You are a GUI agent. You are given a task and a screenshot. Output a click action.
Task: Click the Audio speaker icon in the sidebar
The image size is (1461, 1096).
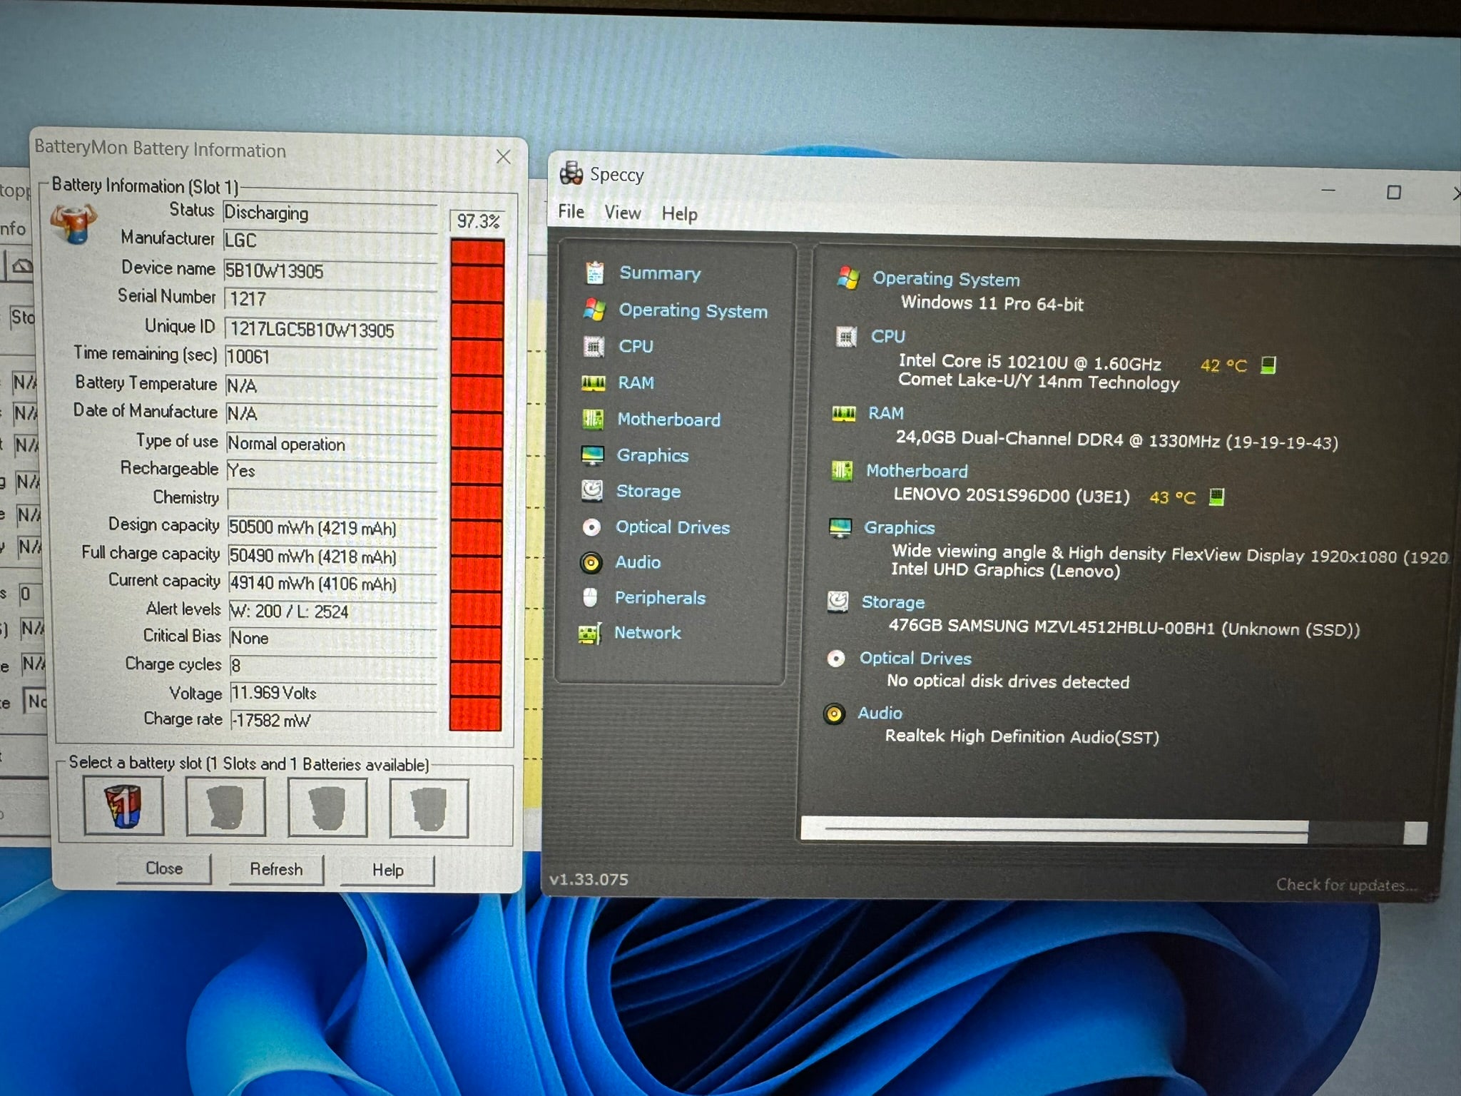591,562
